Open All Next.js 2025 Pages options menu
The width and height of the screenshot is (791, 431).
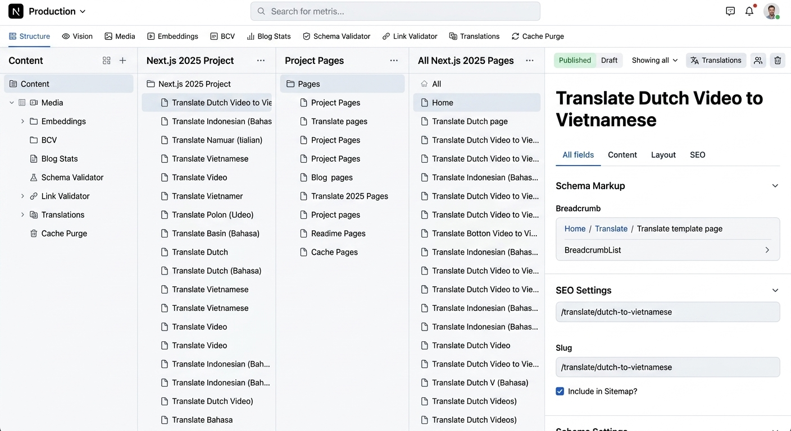[x=529, y=61]
